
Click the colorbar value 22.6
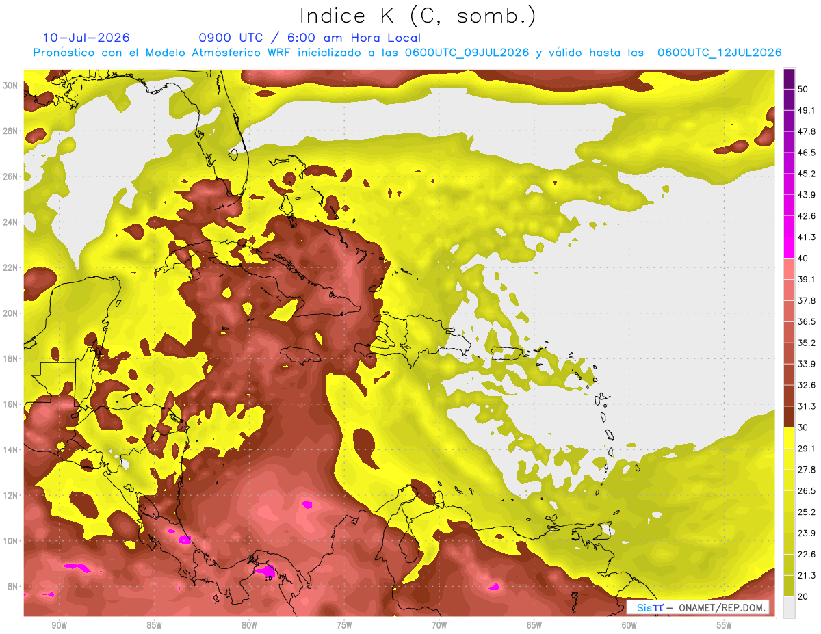tap(807, 554)
